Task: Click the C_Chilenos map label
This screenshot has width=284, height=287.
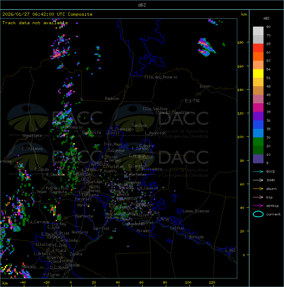Action: click(x=32, y=149)
